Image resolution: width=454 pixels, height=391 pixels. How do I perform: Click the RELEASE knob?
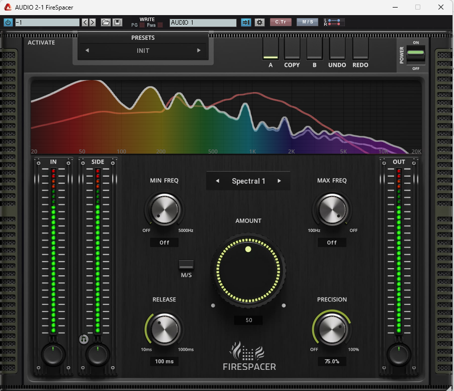[x=164, y=329]
